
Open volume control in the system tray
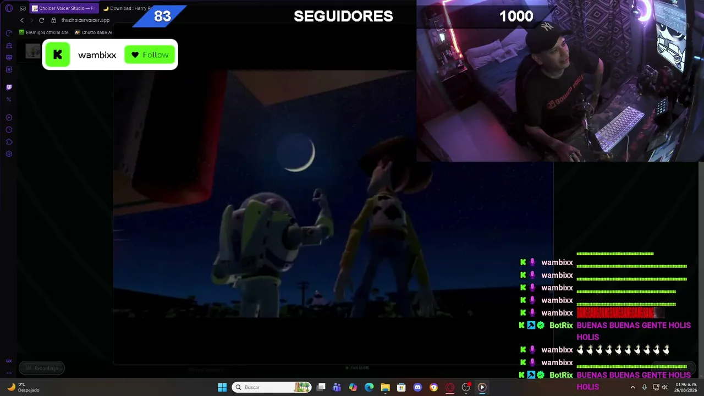pos(664,387)
